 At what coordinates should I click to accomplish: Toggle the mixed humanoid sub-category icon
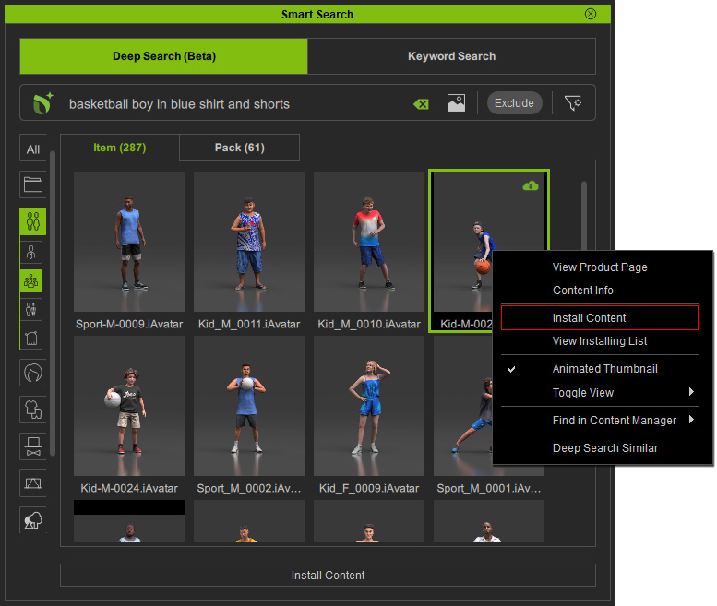click(x=31, y=309)
